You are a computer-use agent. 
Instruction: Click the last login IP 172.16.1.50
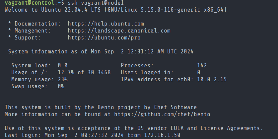coord(162,135)
